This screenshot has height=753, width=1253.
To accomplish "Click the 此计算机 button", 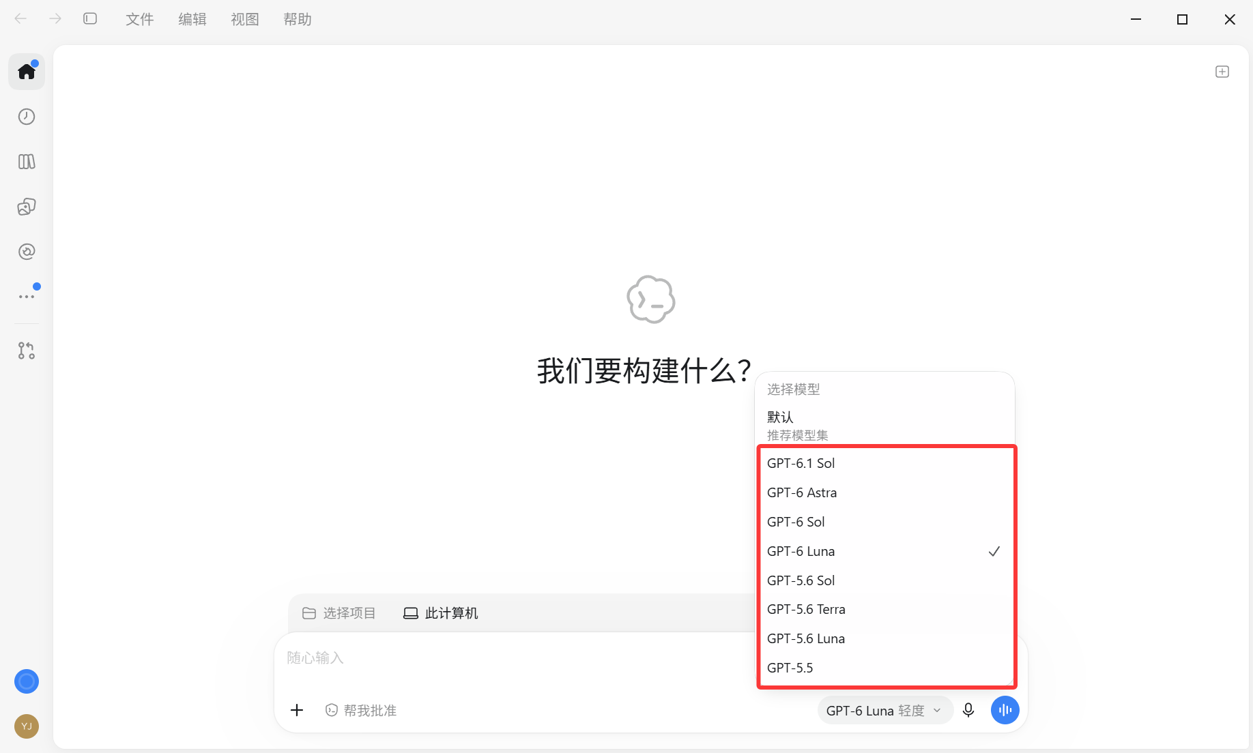I will [441, 613].
